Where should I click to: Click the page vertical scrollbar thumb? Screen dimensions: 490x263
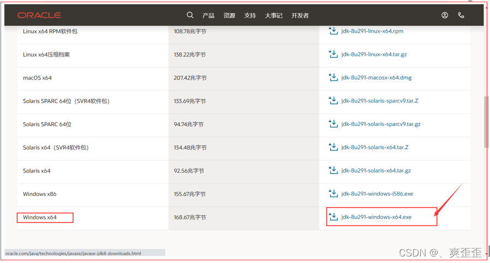pos(486,121)
